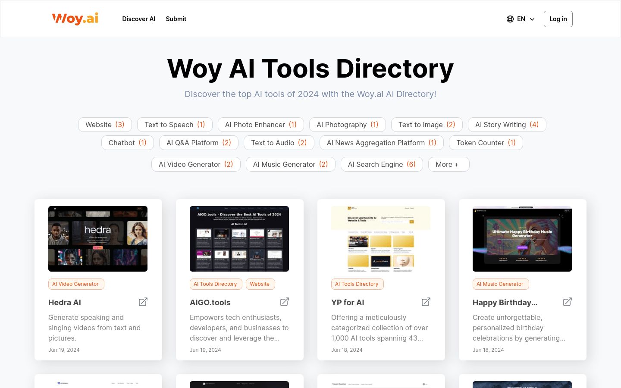Open external link icon for AIGO.tools
This screenshot has width=621, height=388.
coord(285,302)
